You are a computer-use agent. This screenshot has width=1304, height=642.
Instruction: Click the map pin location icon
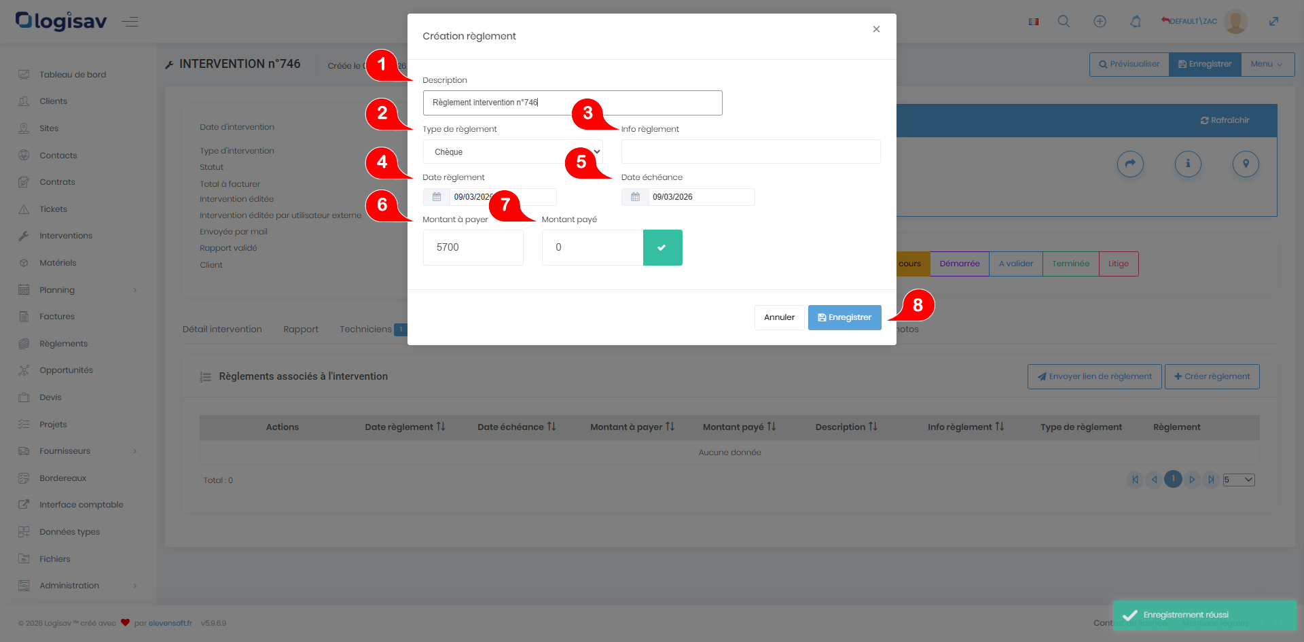(1246, 164)
